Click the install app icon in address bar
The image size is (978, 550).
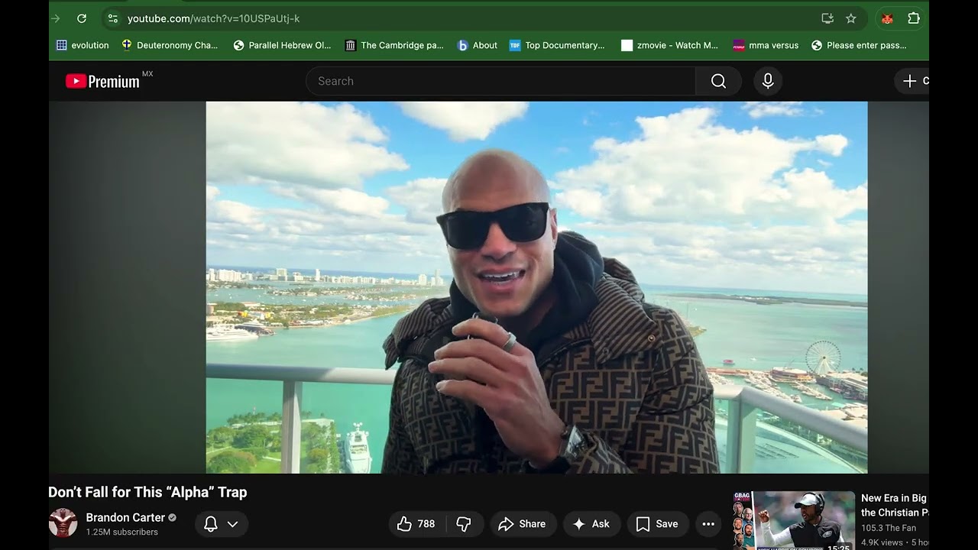tap(827, 18)
